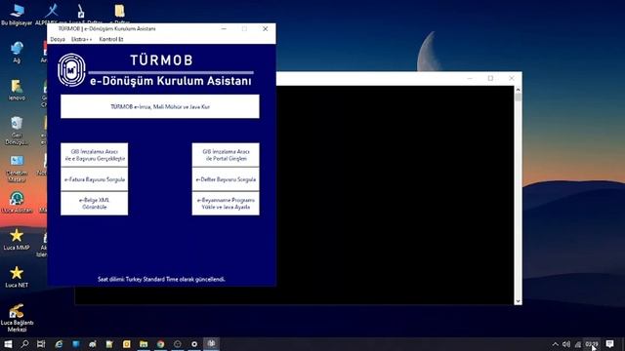Select the Ağ network desktop icon
Image resolution: width=625 pixels, height=351 pixels.
[x=17, y=52]
